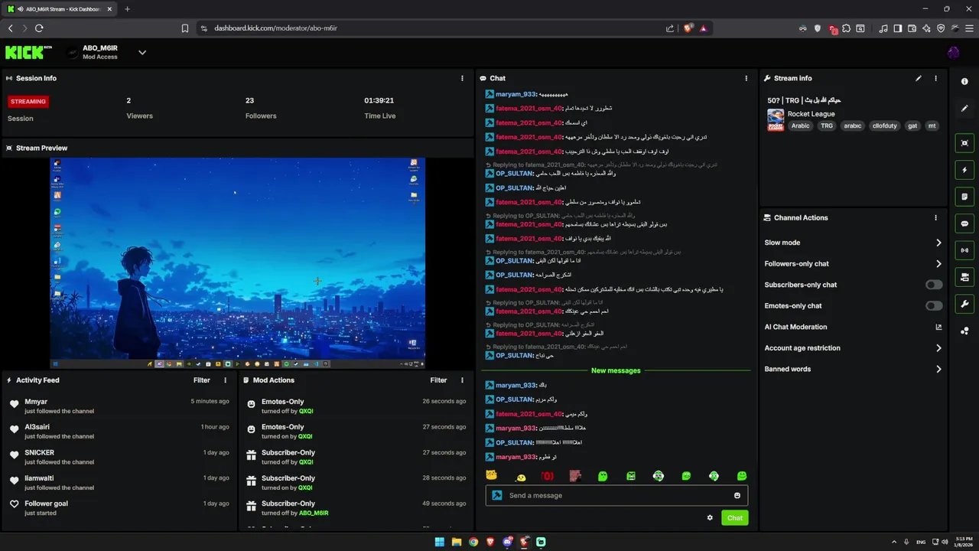979x551 pixels.
Task: Toggle Subscribers-only chat switch
Action: click(934, 285)
